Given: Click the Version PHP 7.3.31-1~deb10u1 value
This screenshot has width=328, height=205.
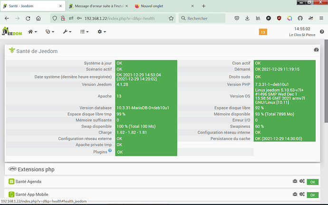Looking at the screenshot, I should [x=272, y=84].
